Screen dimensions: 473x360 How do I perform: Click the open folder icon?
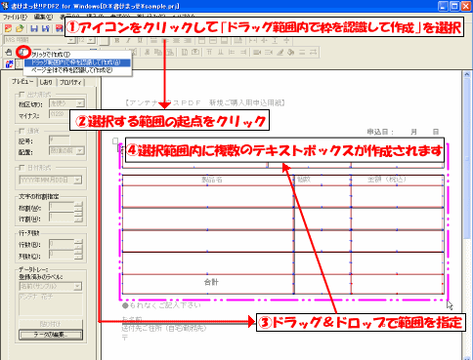coord(20,28)
